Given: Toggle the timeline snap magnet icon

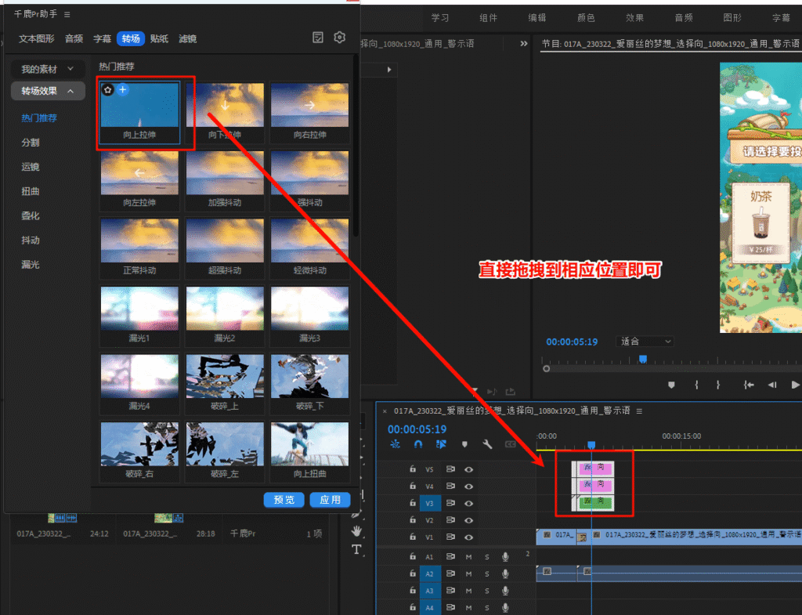Looking at the screenshot, I should coord(418,444).
